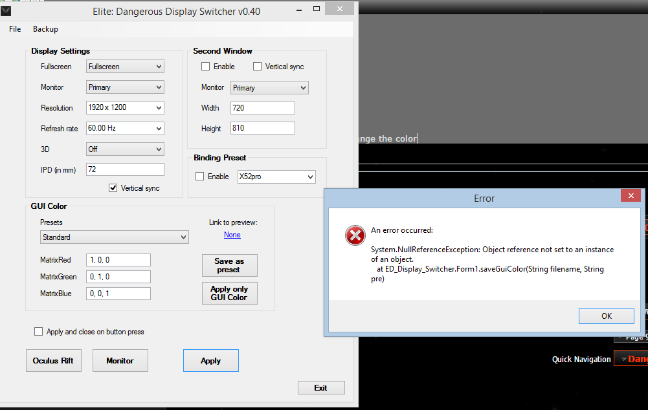Viewport: 648px width, 410px height.
Task: Open the Backup menu
Action: point(45,29)
